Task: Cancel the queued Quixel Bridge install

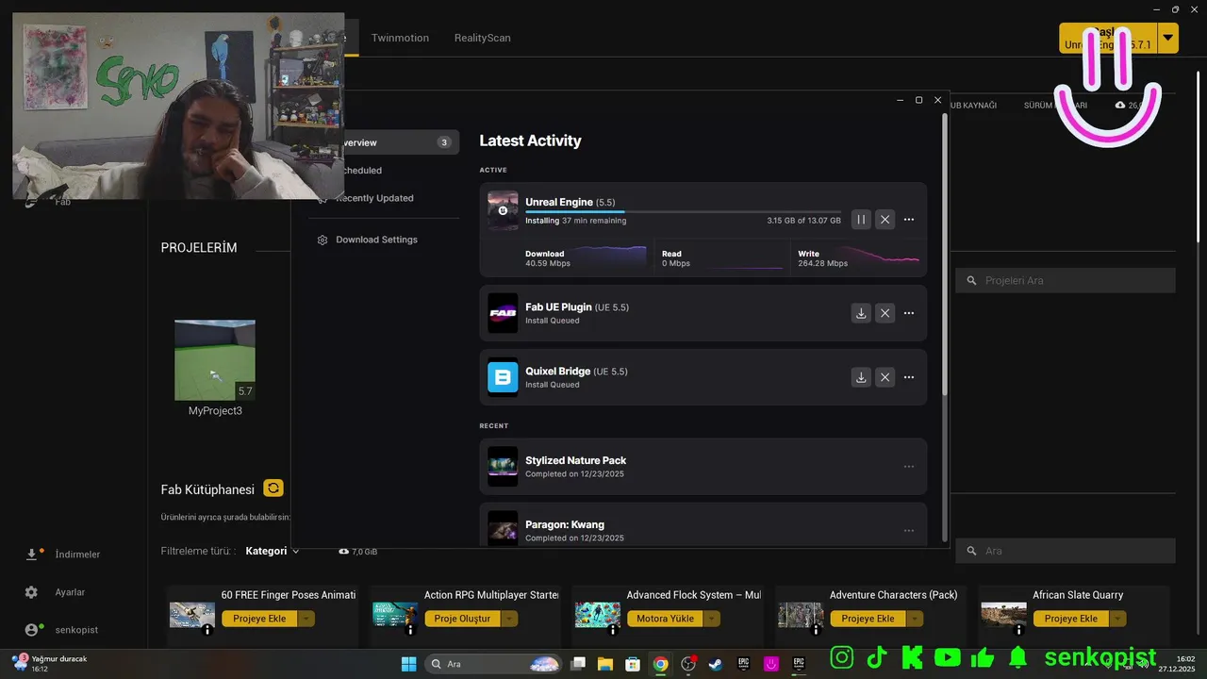Action: pyautogui.click(x=885, y=377)
